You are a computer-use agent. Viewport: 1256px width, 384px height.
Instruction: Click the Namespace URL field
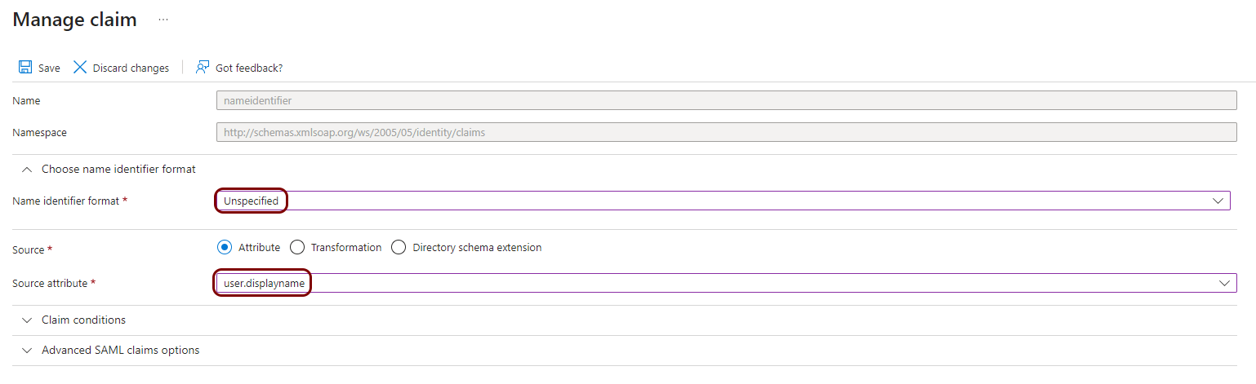(726, 132)
